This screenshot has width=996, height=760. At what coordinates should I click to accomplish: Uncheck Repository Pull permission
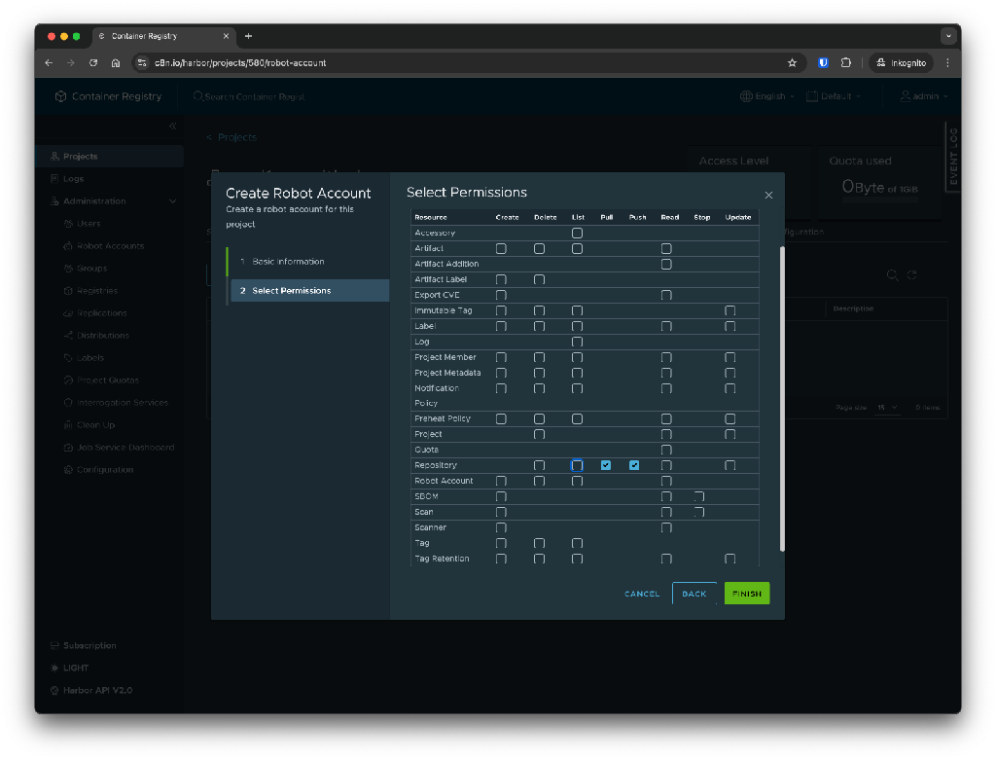coord(606,465)
